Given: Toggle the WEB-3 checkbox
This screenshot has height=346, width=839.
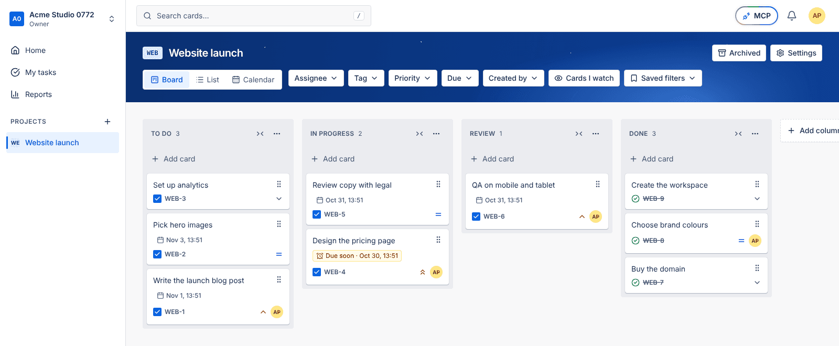Looking at the screenshot, I should [157, 199].
